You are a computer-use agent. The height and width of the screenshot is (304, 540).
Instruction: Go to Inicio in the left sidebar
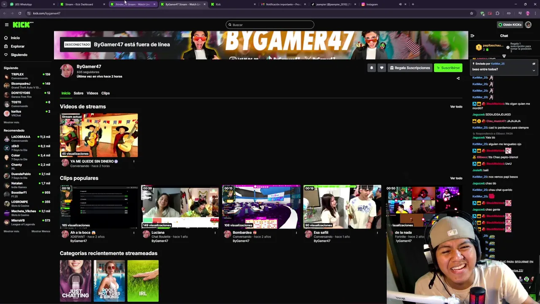click(x=15, y=38)
